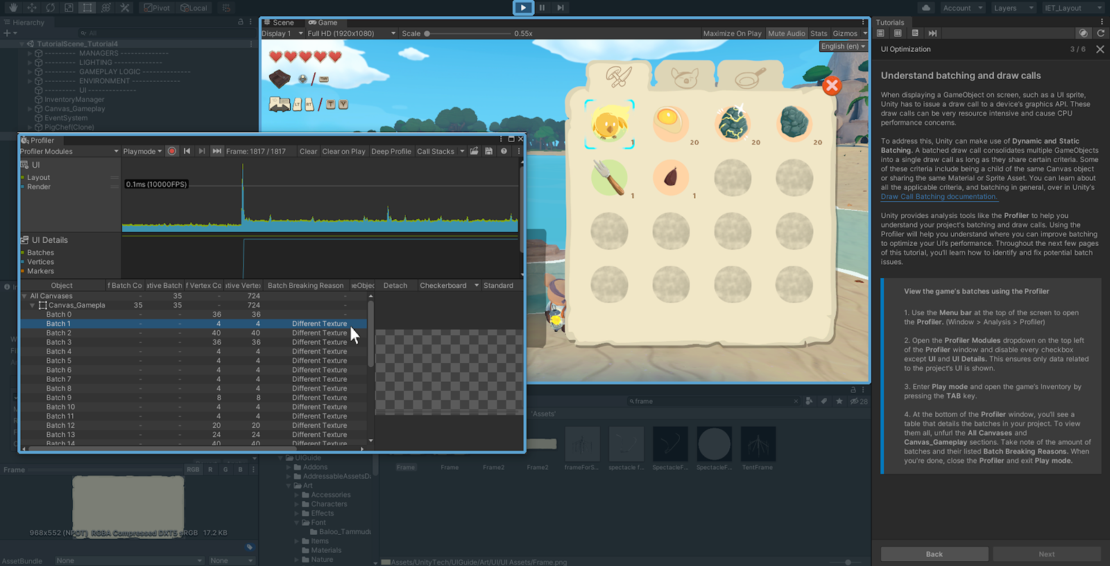1110x566 pixels.
Task: Select the pan cooking inventory tab
Action: (749, 77)
